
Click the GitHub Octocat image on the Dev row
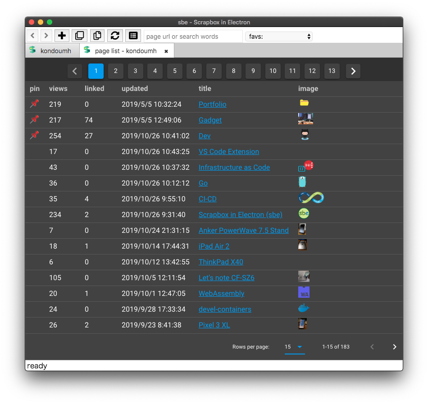pyautogui.click(x=305, y=134)
